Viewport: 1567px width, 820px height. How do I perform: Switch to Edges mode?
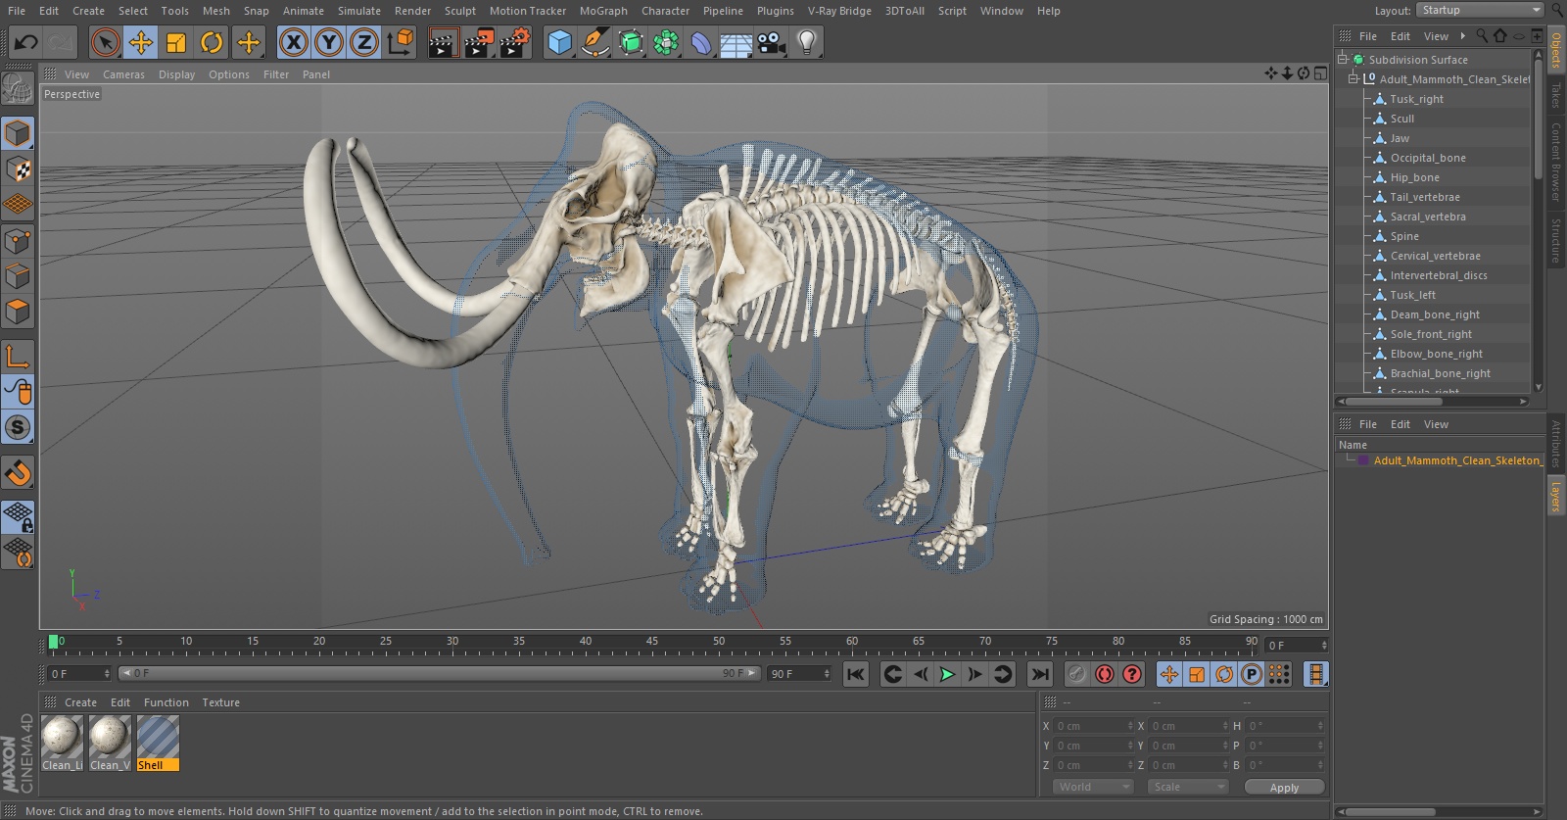pos(18,276)
